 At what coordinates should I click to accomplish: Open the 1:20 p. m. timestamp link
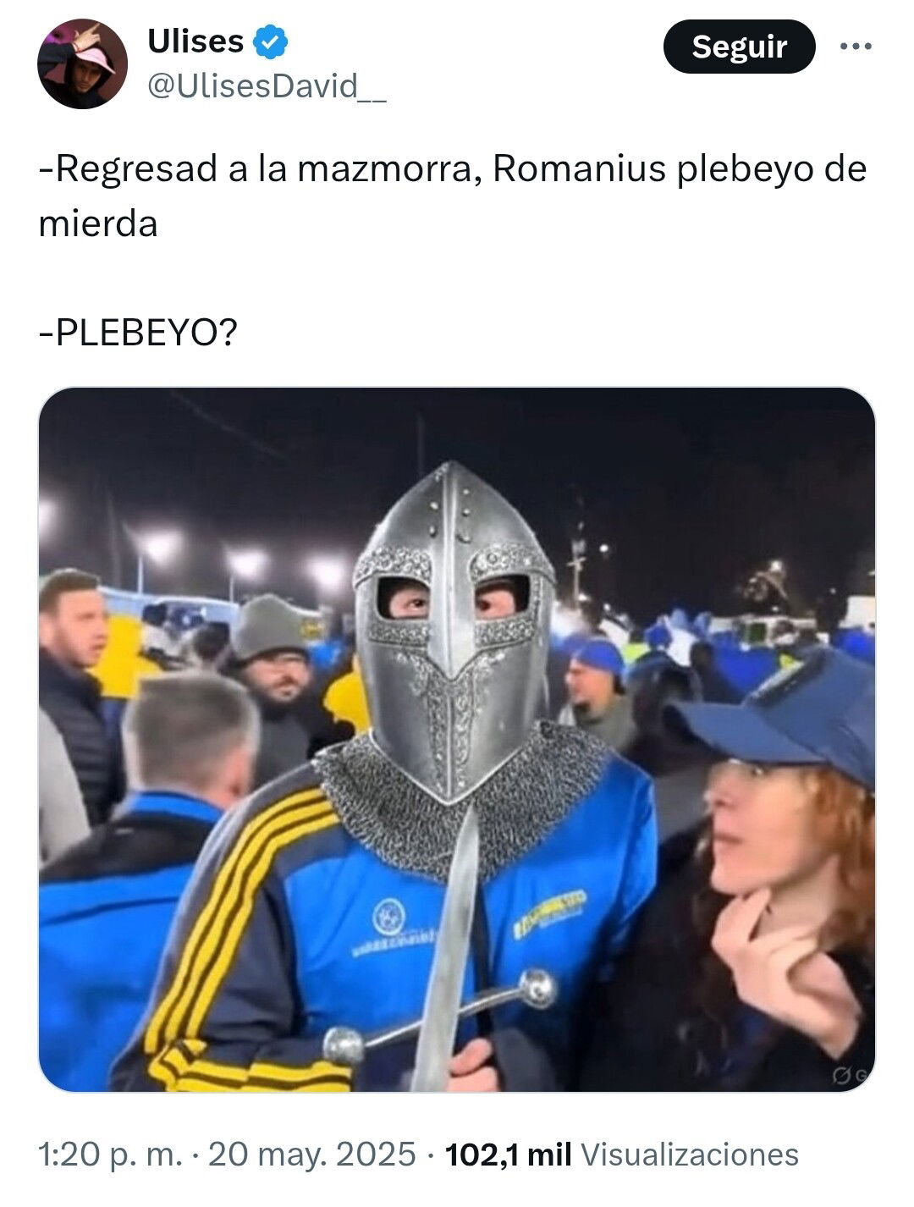[x=110, y=1155]
